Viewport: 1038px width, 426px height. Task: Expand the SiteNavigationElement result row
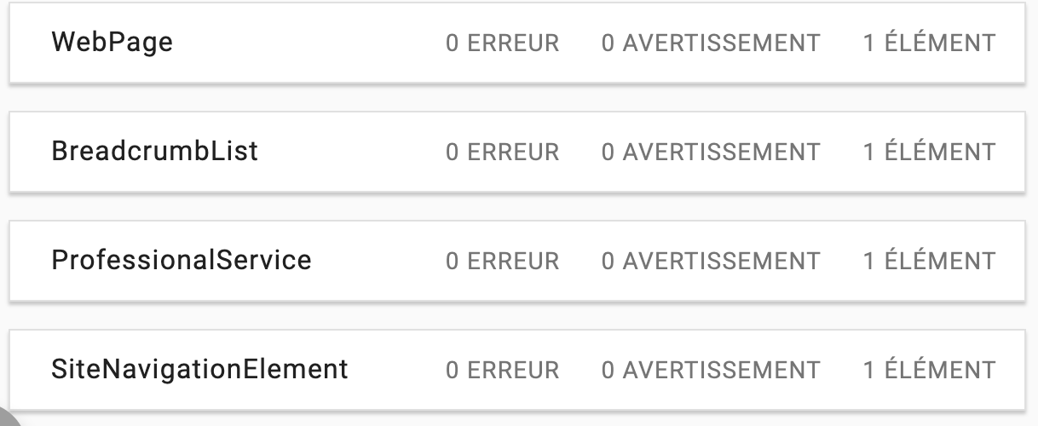(x=392, y=370)
